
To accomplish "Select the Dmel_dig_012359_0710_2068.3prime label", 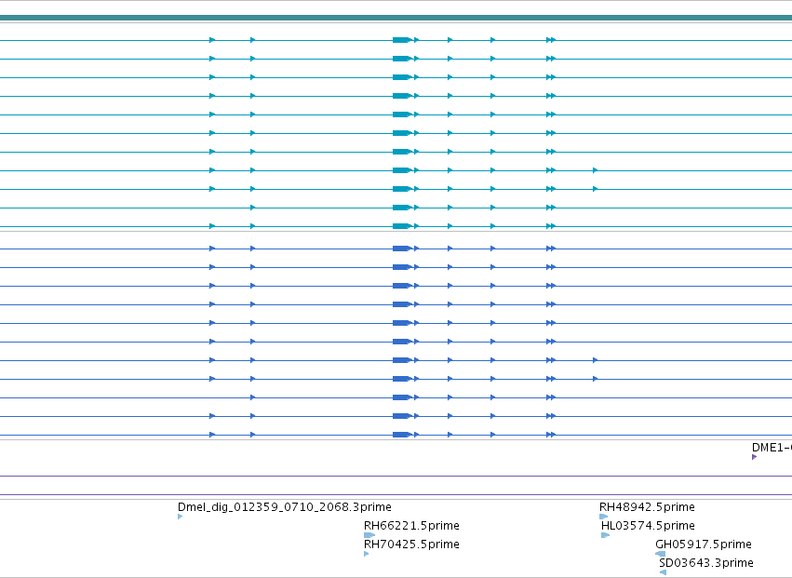I will [285, 506].
